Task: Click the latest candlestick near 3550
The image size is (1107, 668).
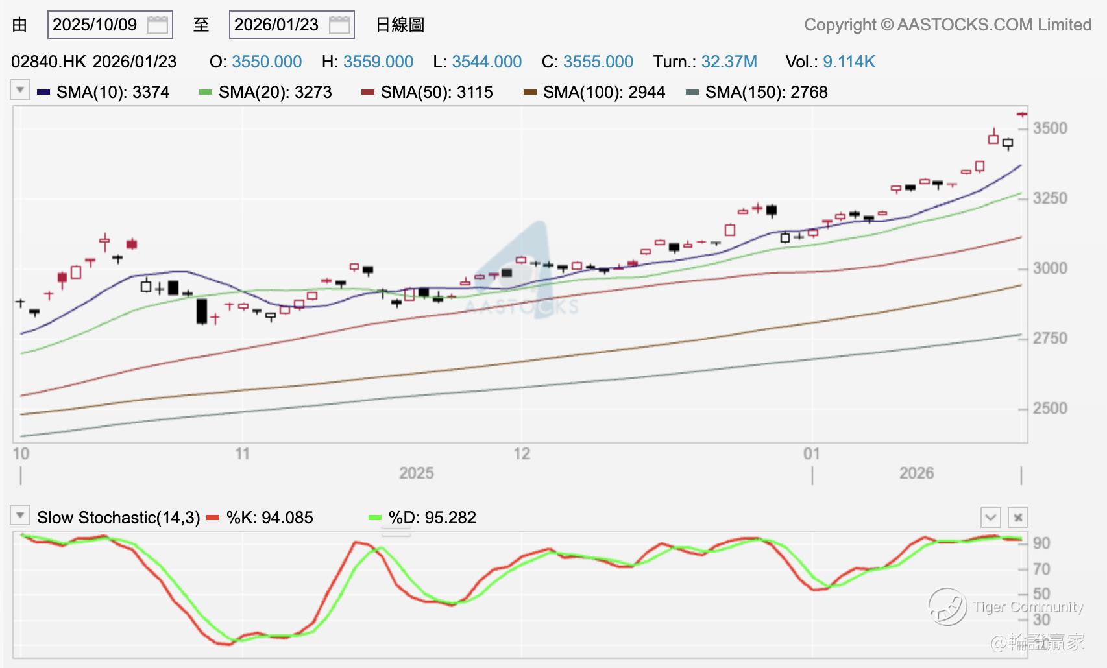Action: coord(1021,115)
